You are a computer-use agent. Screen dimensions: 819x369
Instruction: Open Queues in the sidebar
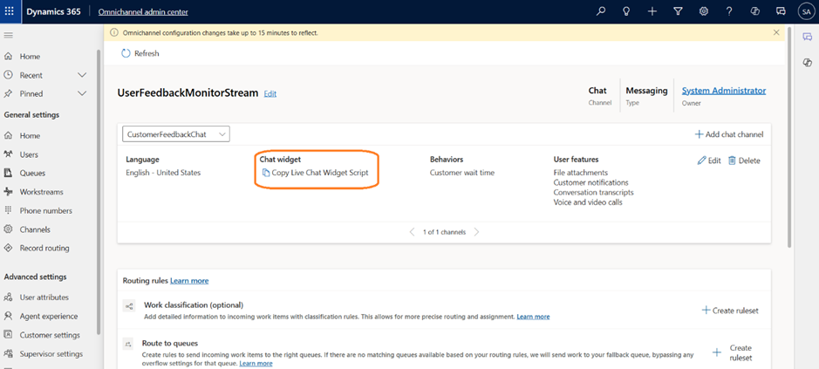point(32,173)
